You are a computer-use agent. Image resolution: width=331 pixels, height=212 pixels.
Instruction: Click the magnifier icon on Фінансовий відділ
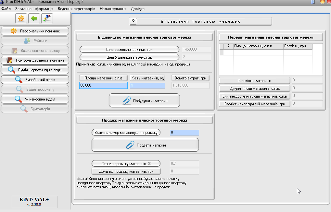(x=19, y=99)
